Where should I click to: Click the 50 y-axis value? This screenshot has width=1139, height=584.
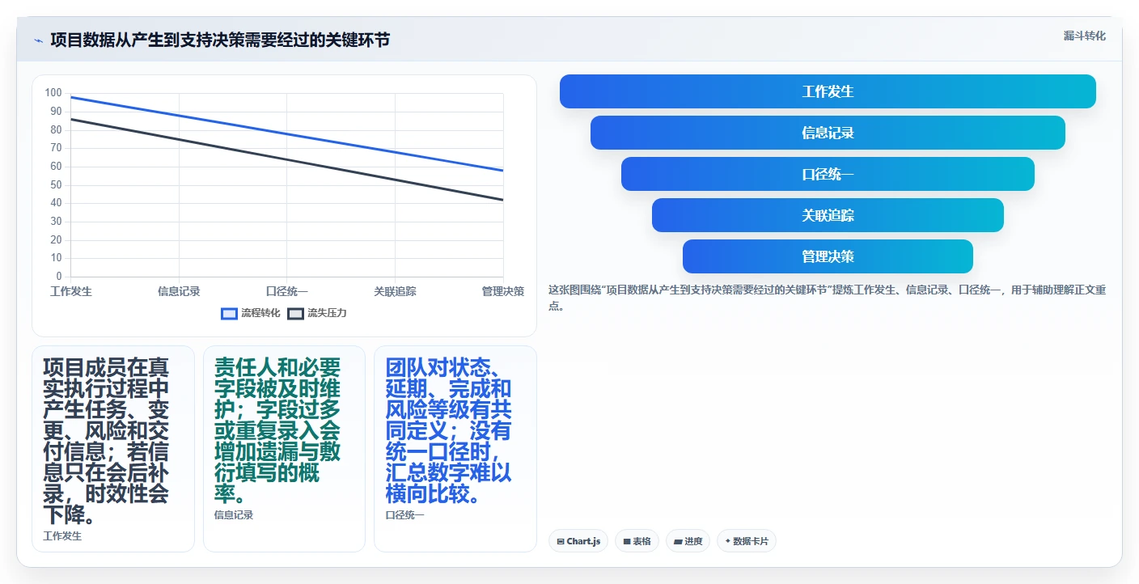[x=56, y=184]
